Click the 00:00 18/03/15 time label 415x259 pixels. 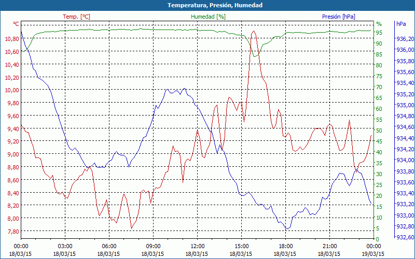click(x=20, y=250)
